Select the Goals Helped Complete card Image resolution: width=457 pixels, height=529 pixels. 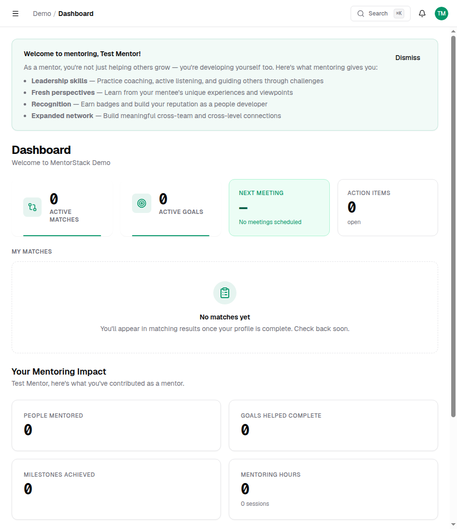[333, 425]
